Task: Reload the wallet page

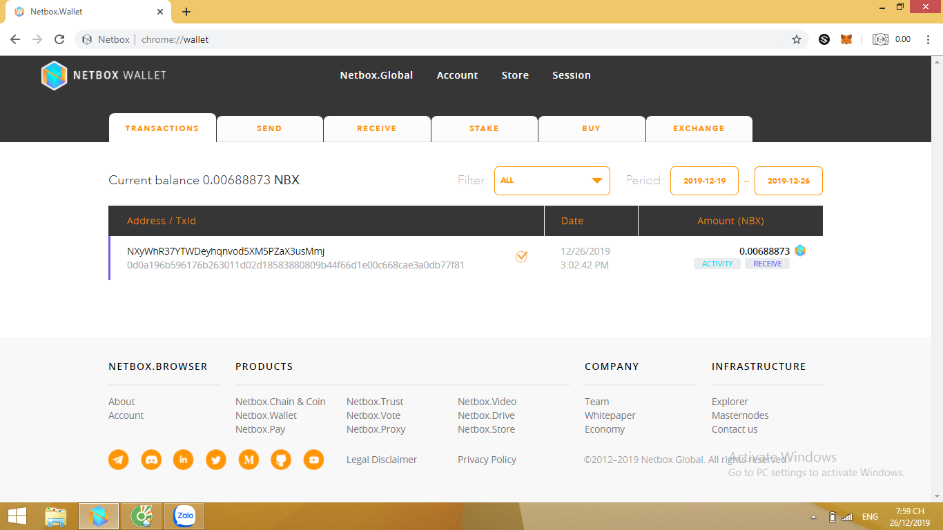Action: pyautogui.click(x=59, y=39)
